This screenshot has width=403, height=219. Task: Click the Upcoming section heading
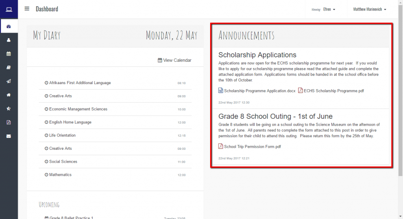49,204
